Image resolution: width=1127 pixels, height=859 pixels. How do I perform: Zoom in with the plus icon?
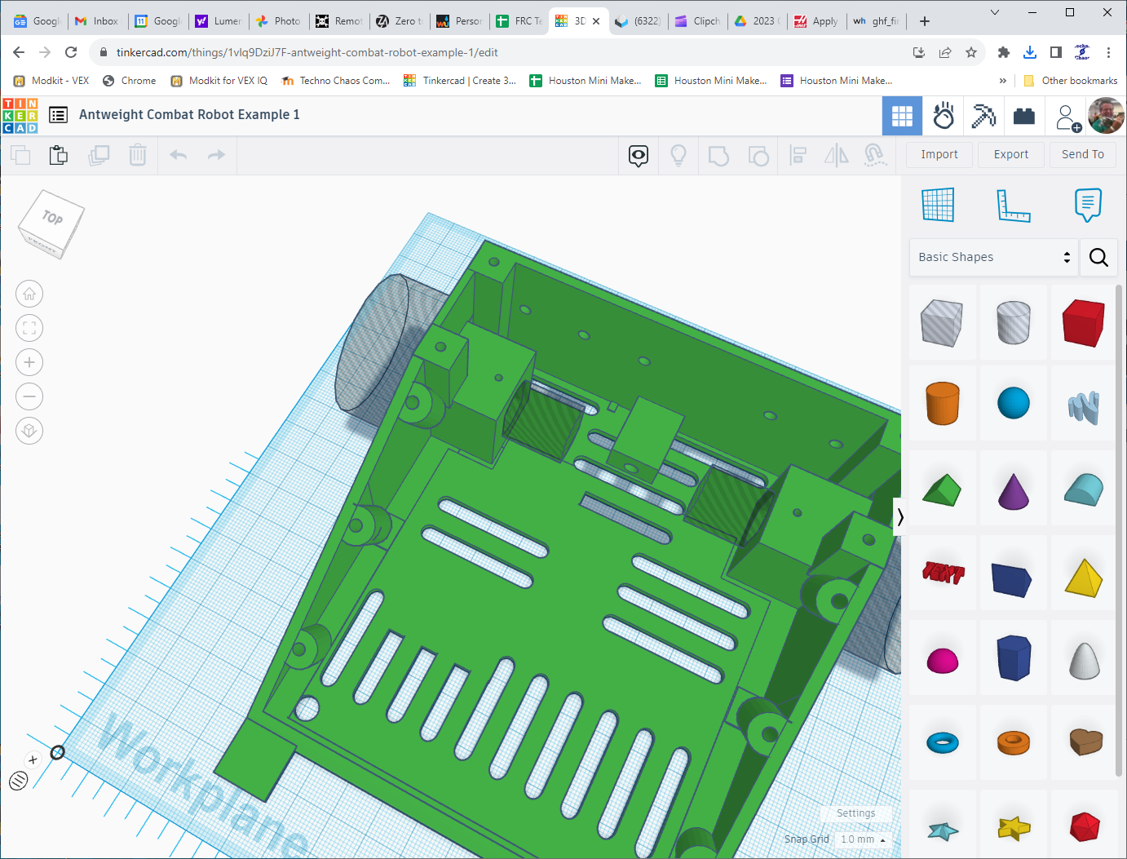[x=29, y=362]
